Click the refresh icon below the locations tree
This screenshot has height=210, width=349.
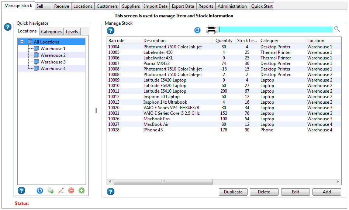pyautogui.click(x=40, y=190)
